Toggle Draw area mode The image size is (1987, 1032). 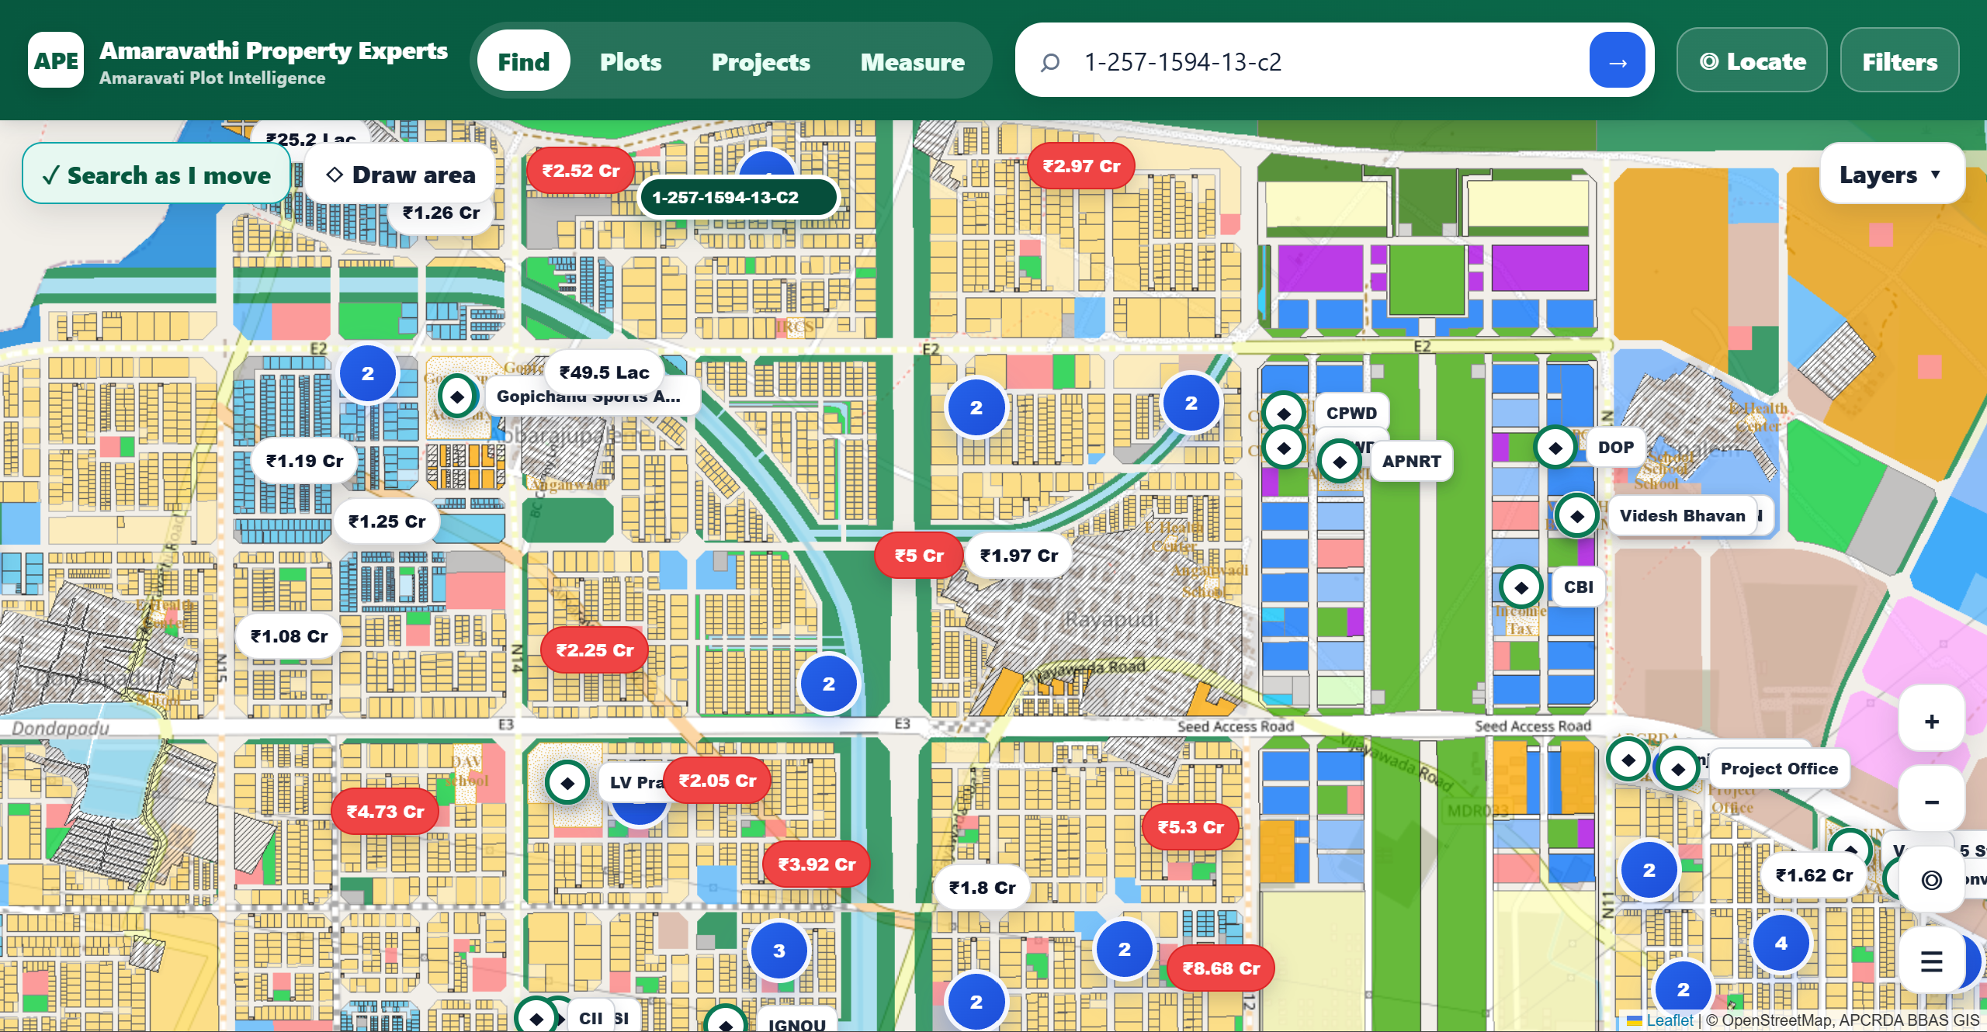click(401, 175)
